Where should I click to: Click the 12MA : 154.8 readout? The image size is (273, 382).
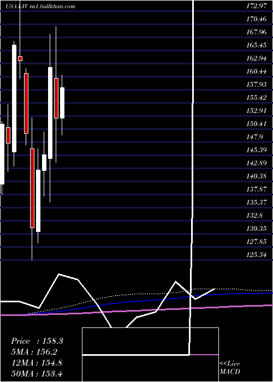point(37,363)
